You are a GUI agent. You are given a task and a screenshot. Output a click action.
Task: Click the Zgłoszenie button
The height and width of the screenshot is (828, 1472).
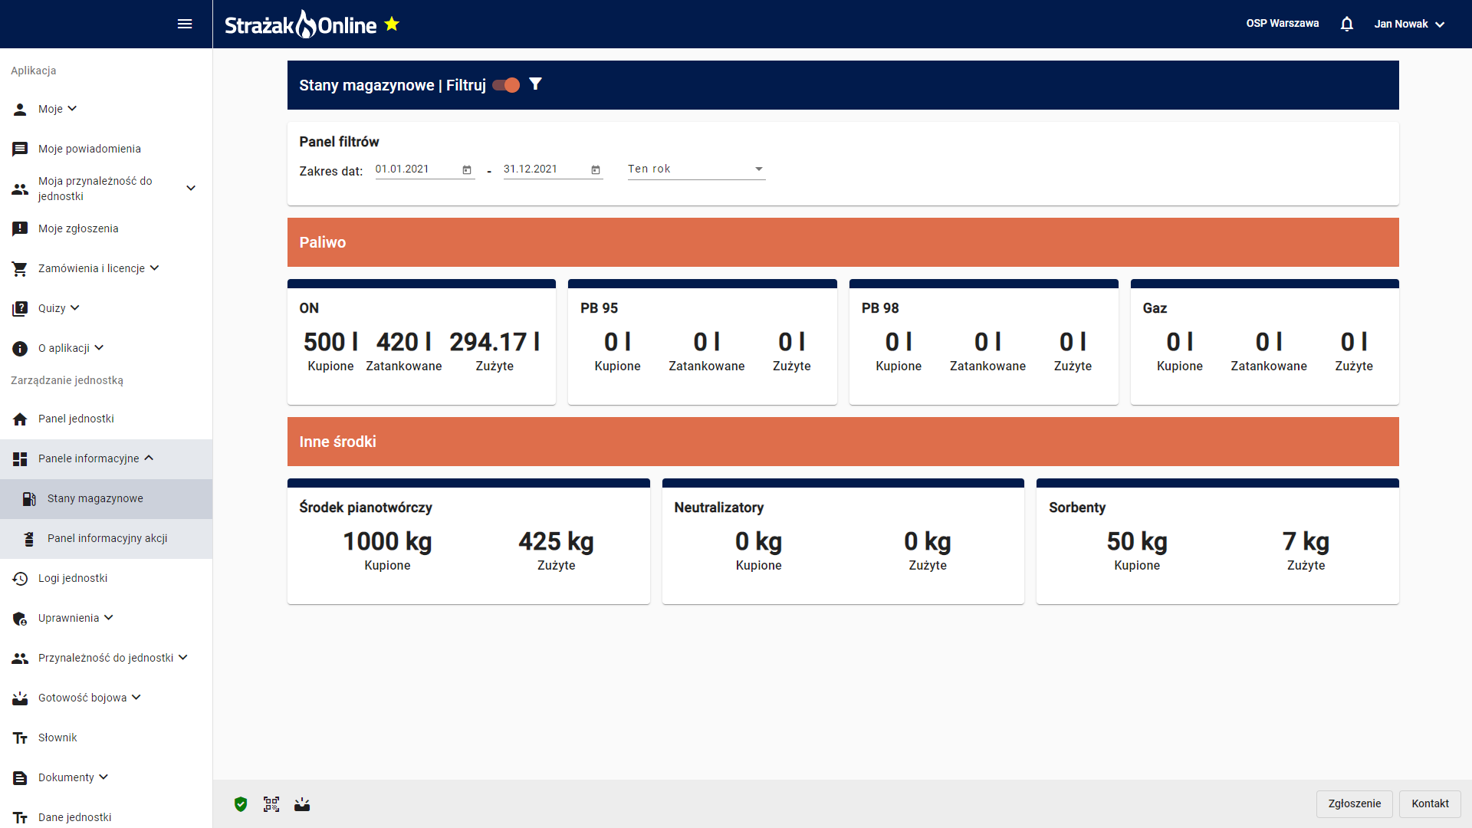click(1354, 803)
